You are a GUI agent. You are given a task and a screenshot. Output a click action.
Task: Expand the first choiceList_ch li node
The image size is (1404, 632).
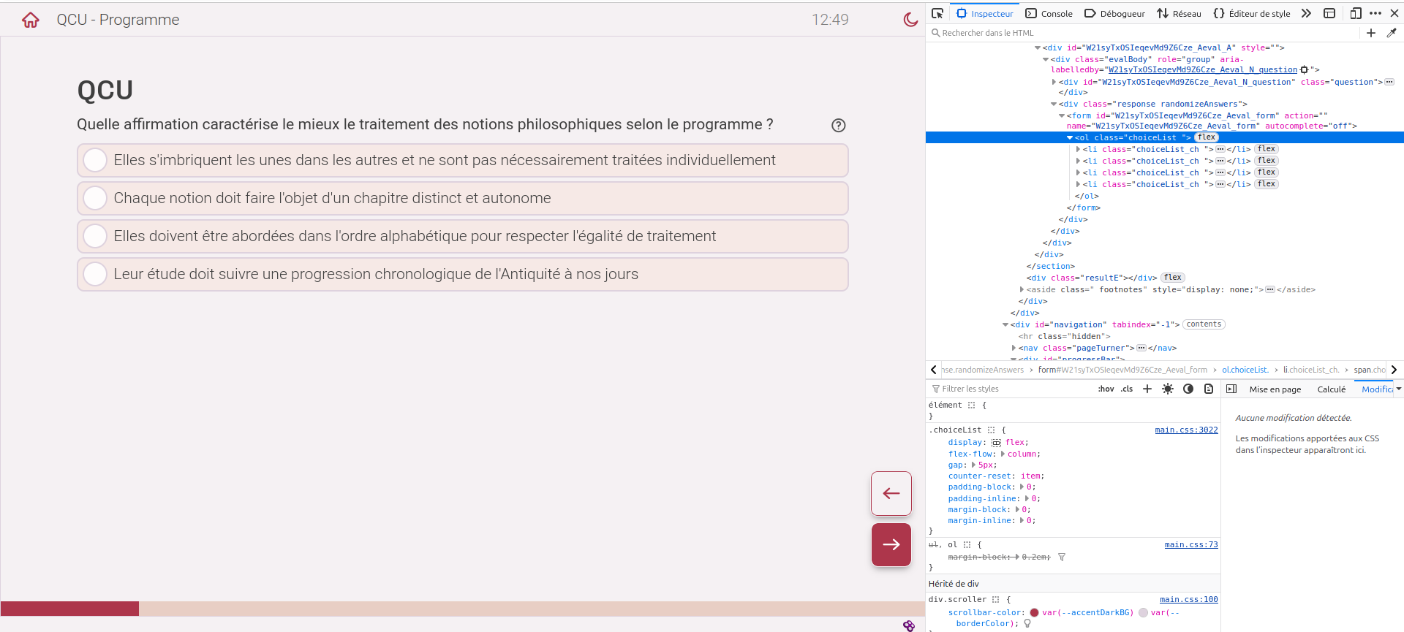[x=1078, y=149]
